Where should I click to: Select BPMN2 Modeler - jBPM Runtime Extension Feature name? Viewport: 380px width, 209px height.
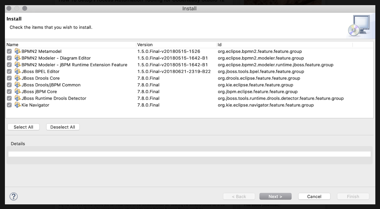pyautogui.click(x=74, y=65)
